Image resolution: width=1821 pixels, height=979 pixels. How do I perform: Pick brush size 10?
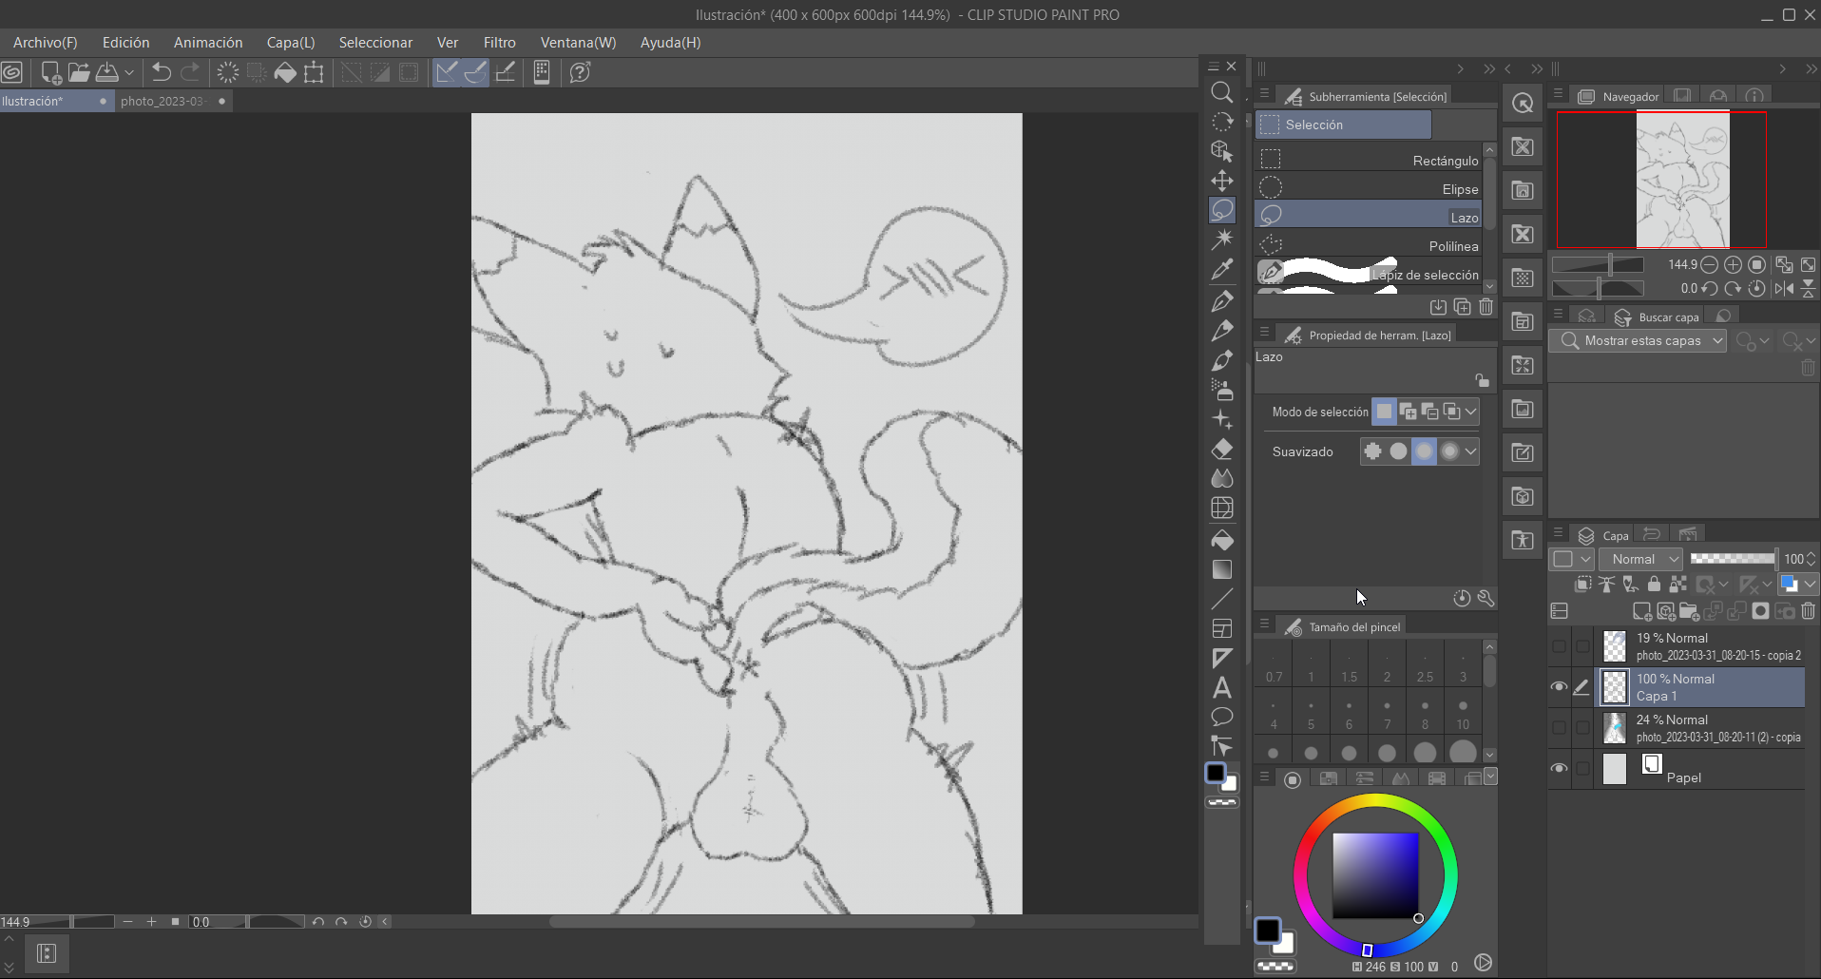(1463, 713)
